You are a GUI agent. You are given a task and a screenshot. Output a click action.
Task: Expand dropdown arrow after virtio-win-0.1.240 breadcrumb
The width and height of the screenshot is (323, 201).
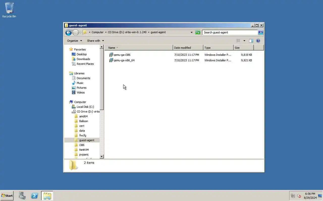pyautogui.click(x=149, y=32)
